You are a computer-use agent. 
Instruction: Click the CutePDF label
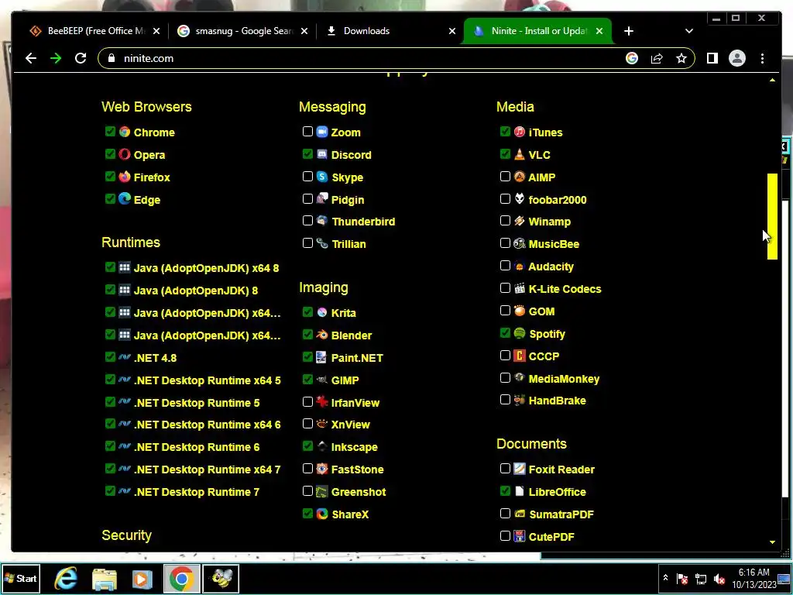[x=551, y=537]
